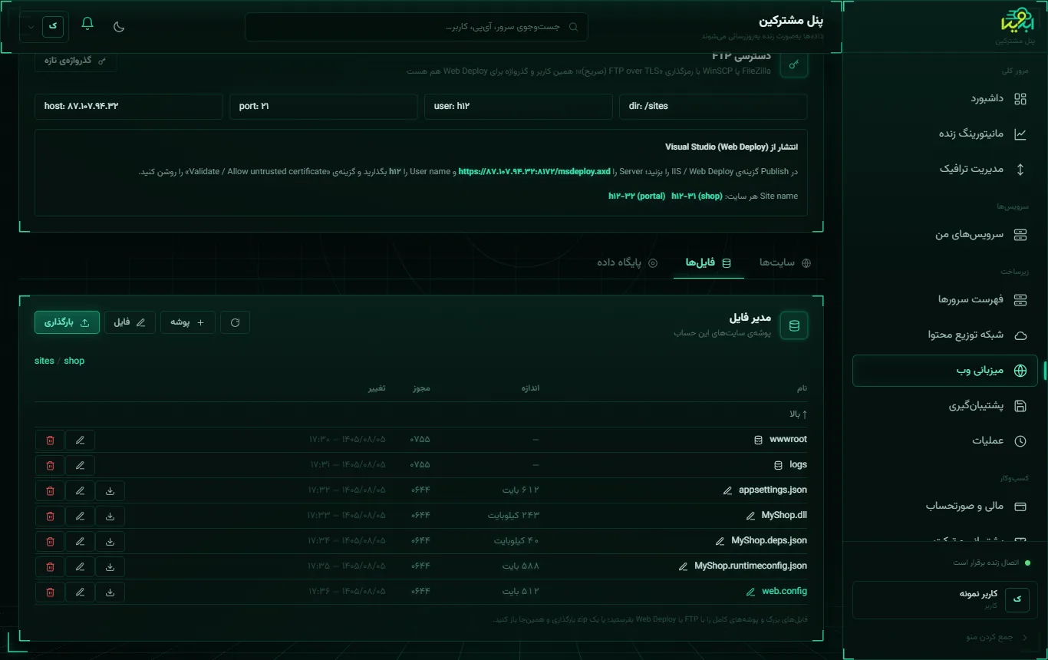Open عملیات operations in the sidebar
The height and width of the screenshot is (660, 1048).
click(945, 441)
